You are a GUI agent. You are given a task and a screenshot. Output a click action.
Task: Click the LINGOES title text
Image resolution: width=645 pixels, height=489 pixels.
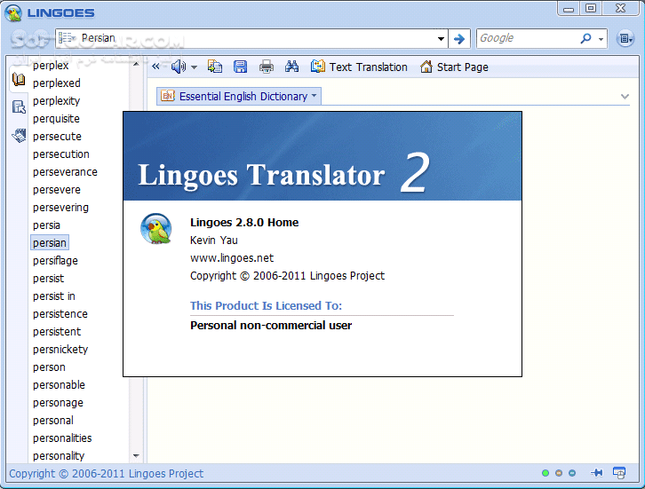click(x=61, y=12)
